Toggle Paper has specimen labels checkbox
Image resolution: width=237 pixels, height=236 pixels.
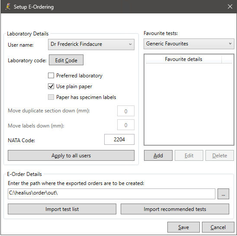point(51,97)
